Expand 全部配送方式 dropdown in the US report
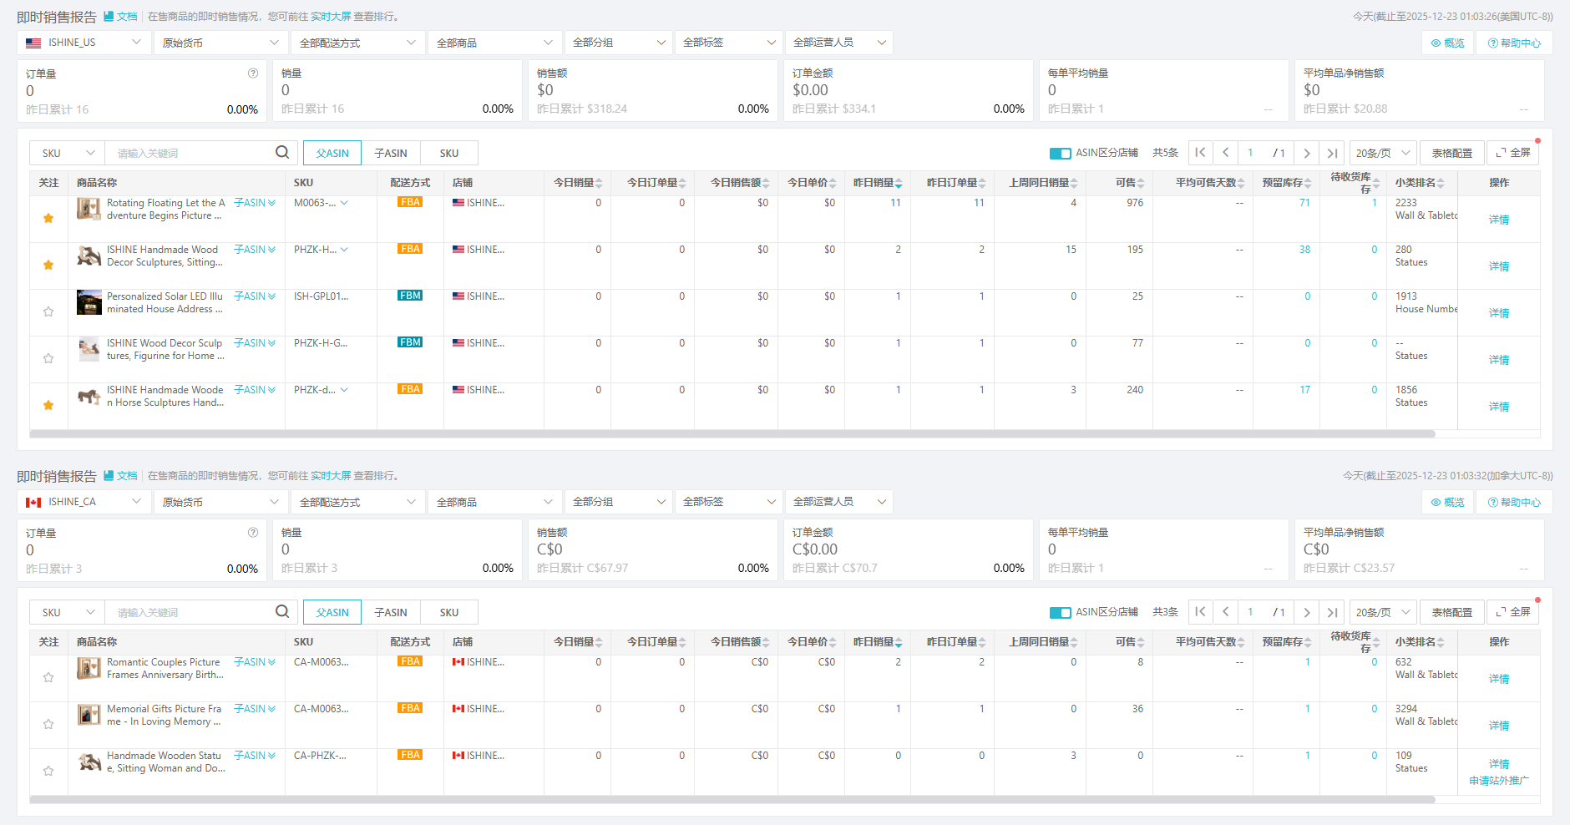Screen dimensions: 1570x825 357,43
